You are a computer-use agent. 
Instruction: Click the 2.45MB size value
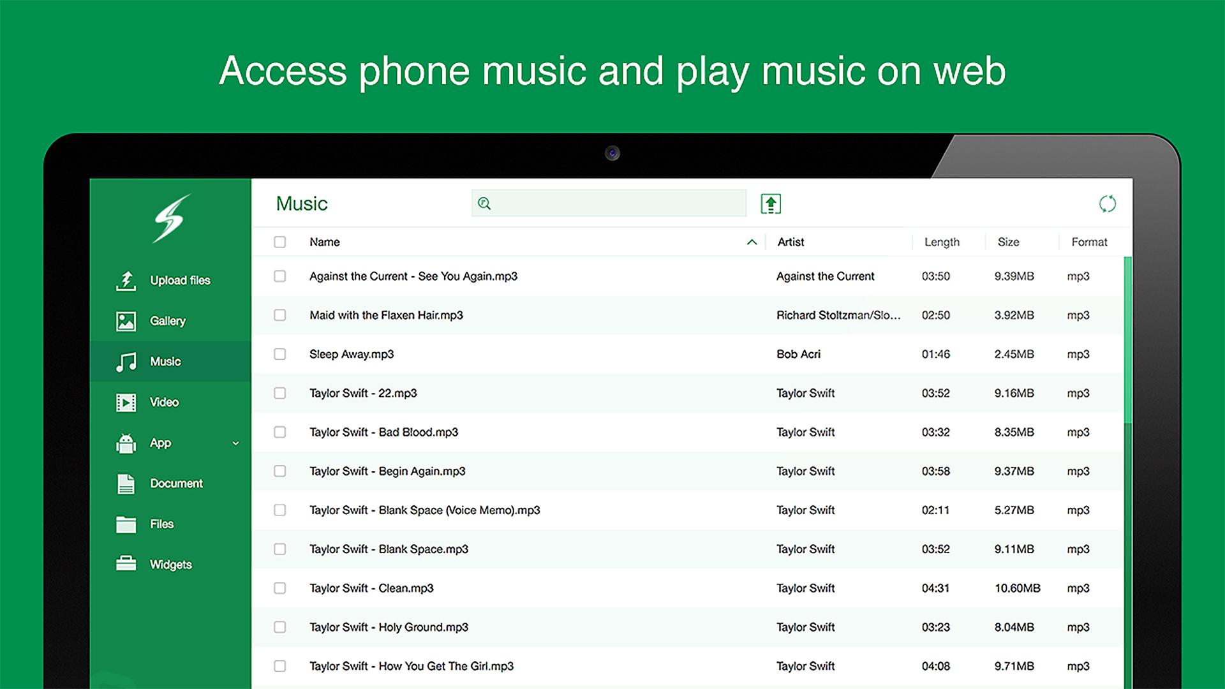(x=1014, y=354)
